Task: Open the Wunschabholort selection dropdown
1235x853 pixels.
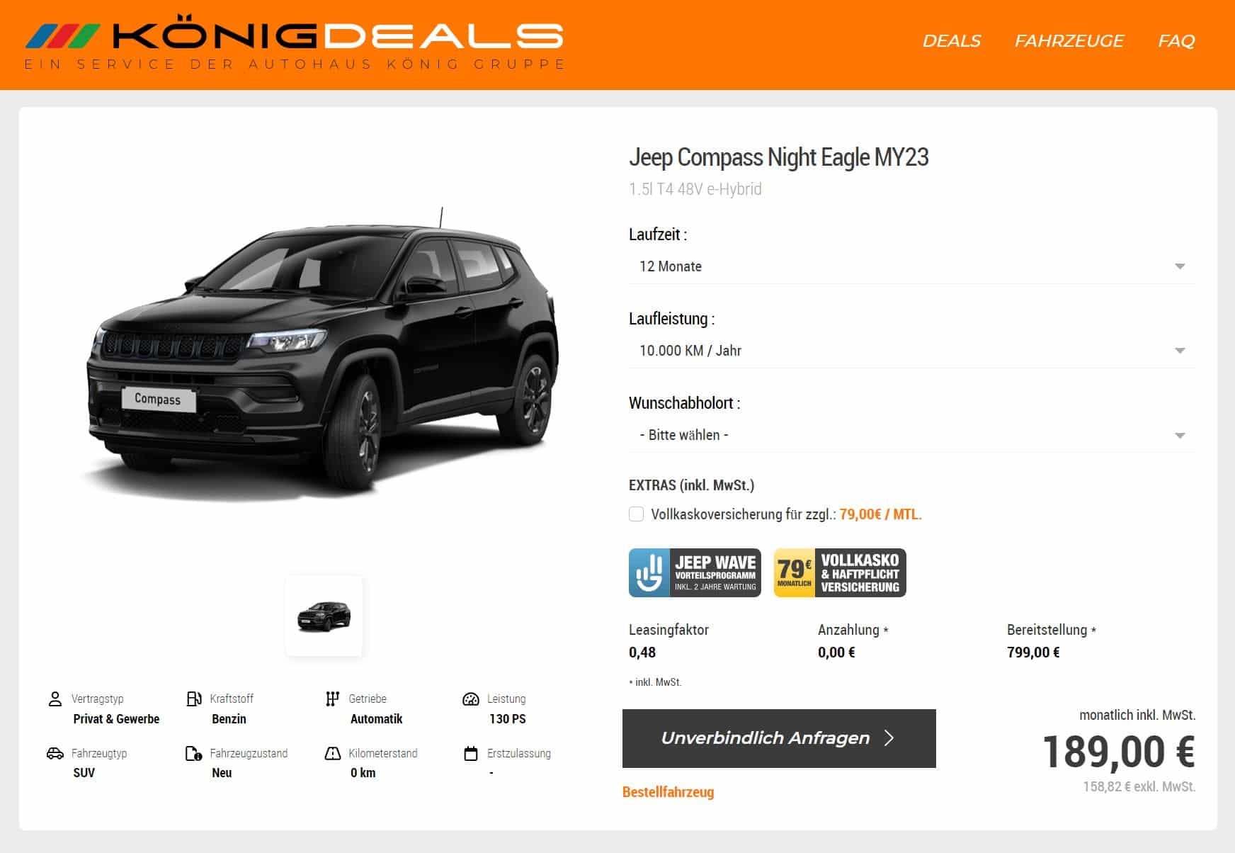Action: click(x=912, y=435)
